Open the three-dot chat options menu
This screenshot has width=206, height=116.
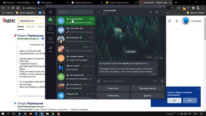point(162,12)
